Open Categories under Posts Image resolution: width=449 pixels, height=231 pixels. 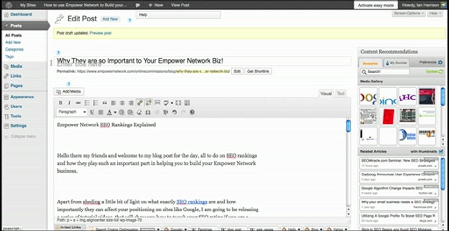pos(14,49)
